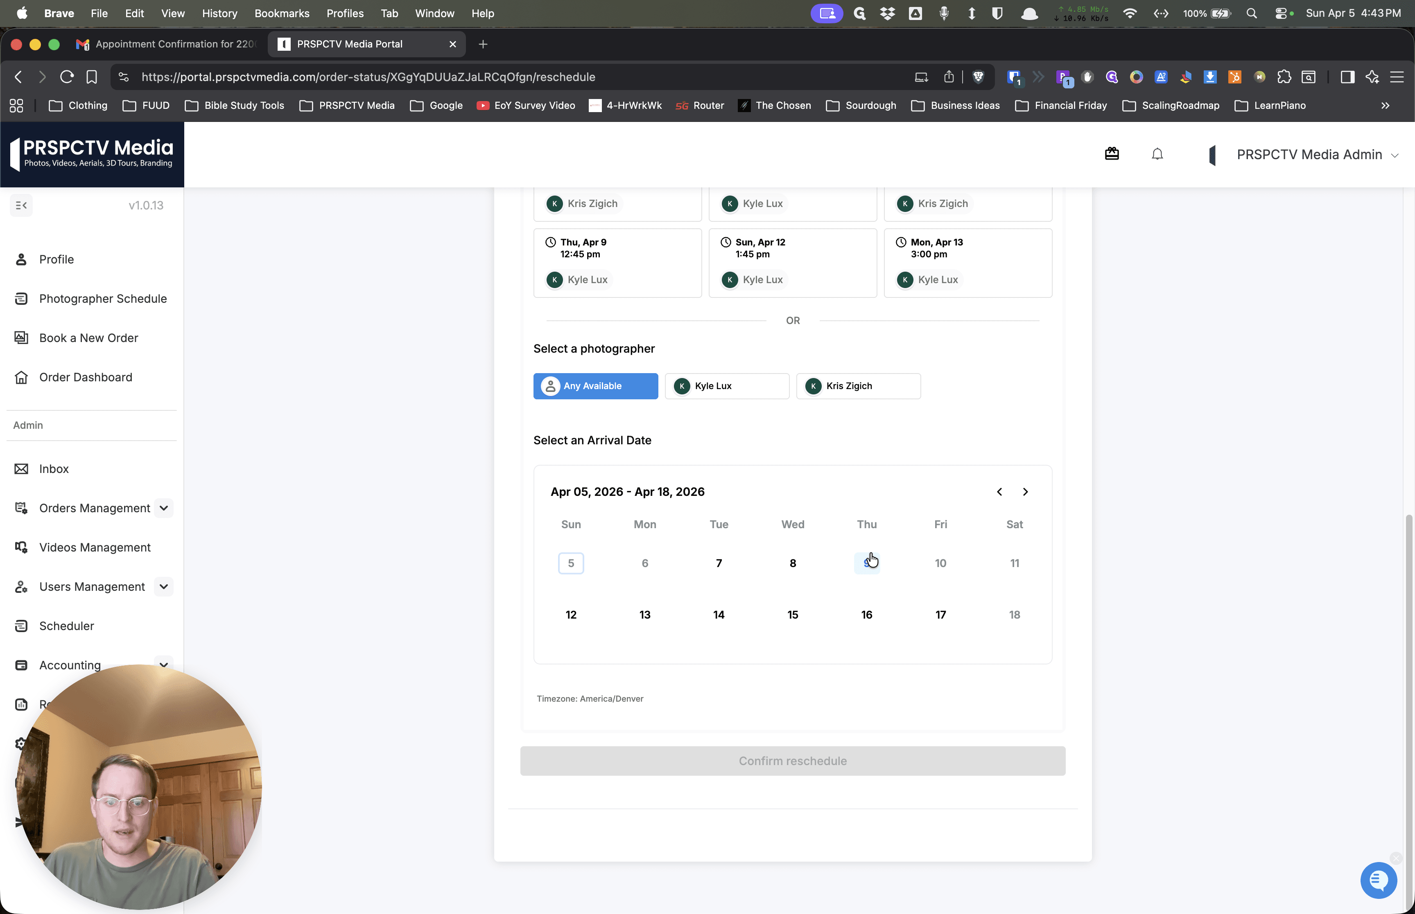Click the browser extensions puzzle icon

click(x=1284, y=77)
